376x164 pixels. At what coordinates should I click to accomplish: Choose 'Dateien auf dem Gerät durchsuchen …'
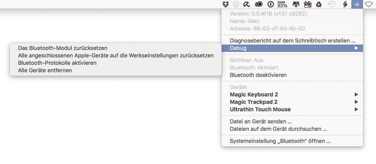[292, 129]
